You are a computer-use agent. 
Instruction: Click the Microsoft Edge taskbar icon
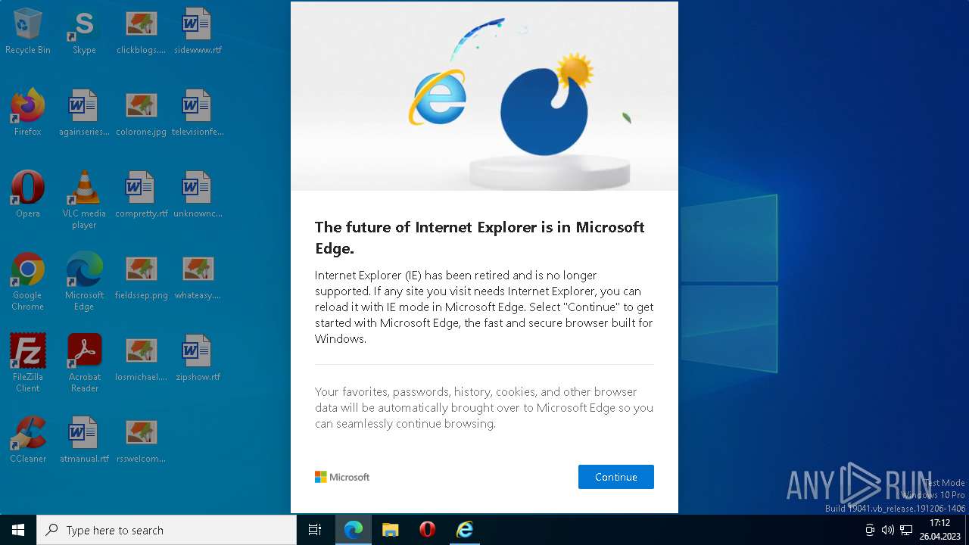[x=353, y=530]
